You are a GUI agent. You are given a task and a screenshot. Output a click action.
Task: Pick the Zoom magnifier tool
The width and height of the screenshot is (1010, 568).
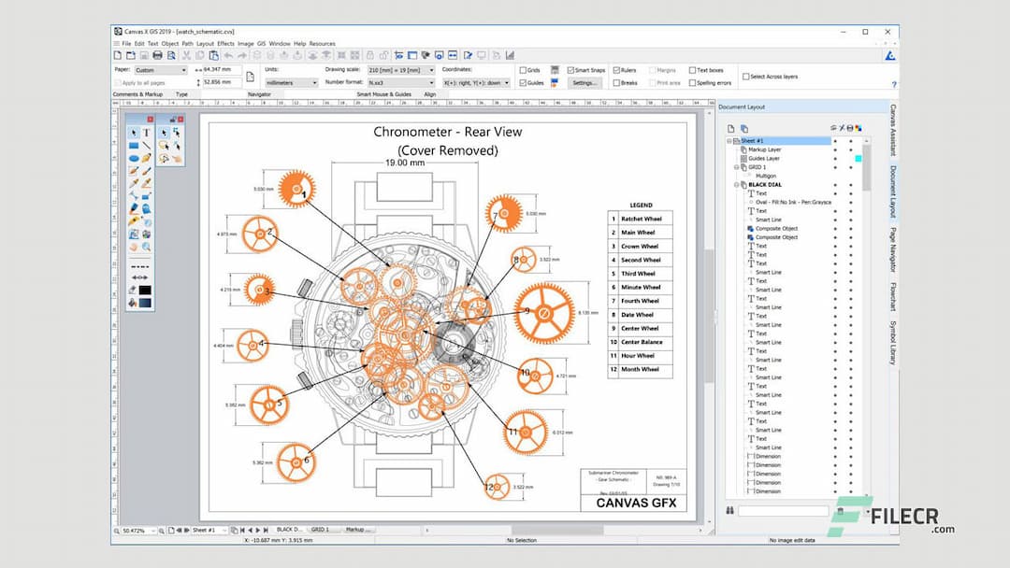[x=144, y=246]
